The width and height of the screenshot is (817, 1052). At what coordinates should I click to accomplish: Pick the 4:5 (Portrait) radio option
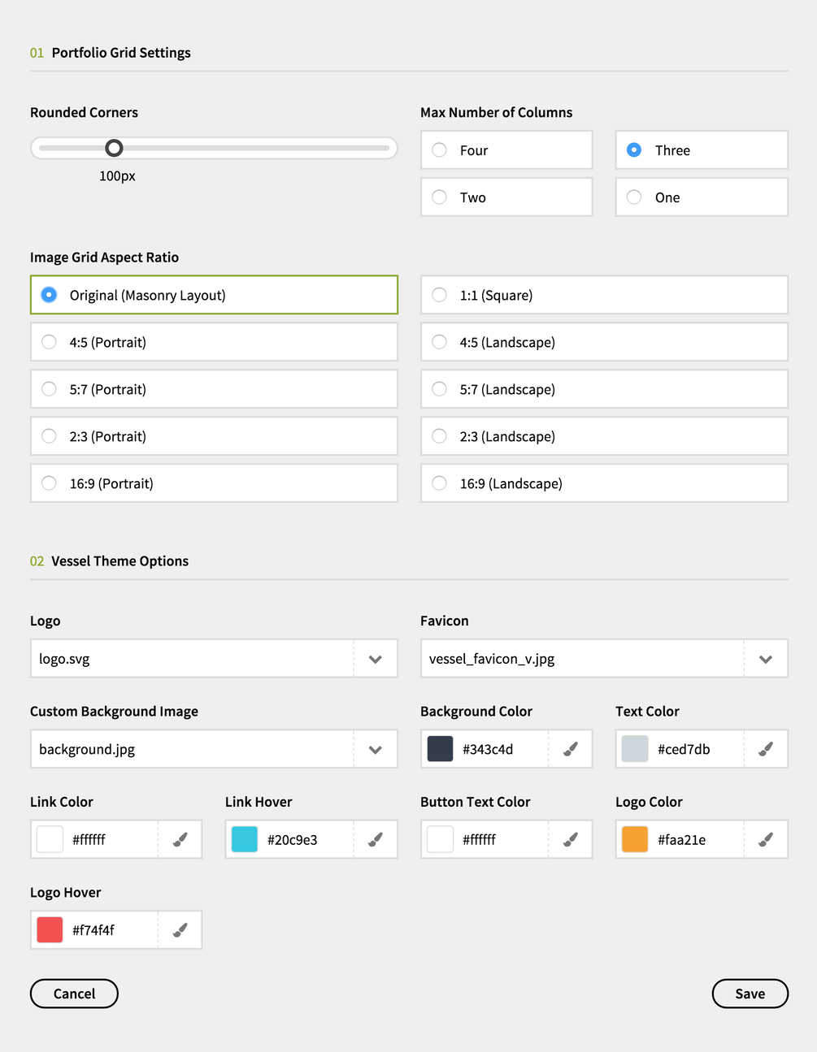(x=50, y=342)
